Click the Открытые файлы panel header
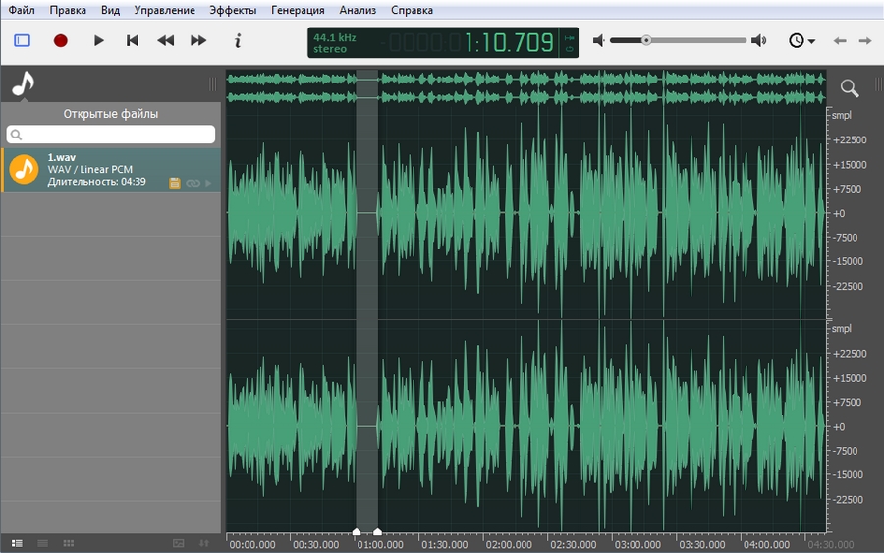884x553 pixels. tap(110, 114)
